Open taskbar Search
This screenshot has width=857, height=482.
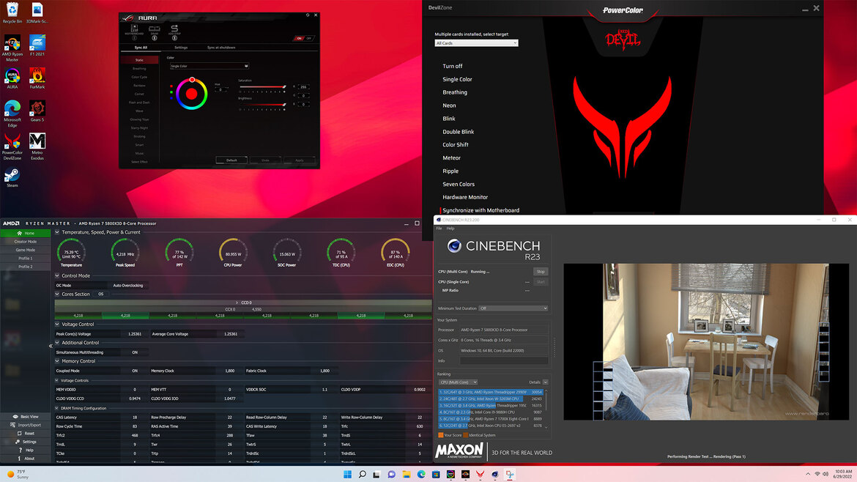362,475
